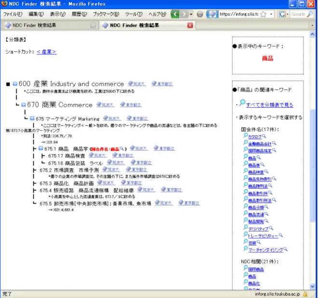Open 筑波大 link for 675.2 市場調査
Screen dimensions: 318x298
coord(111,169)
